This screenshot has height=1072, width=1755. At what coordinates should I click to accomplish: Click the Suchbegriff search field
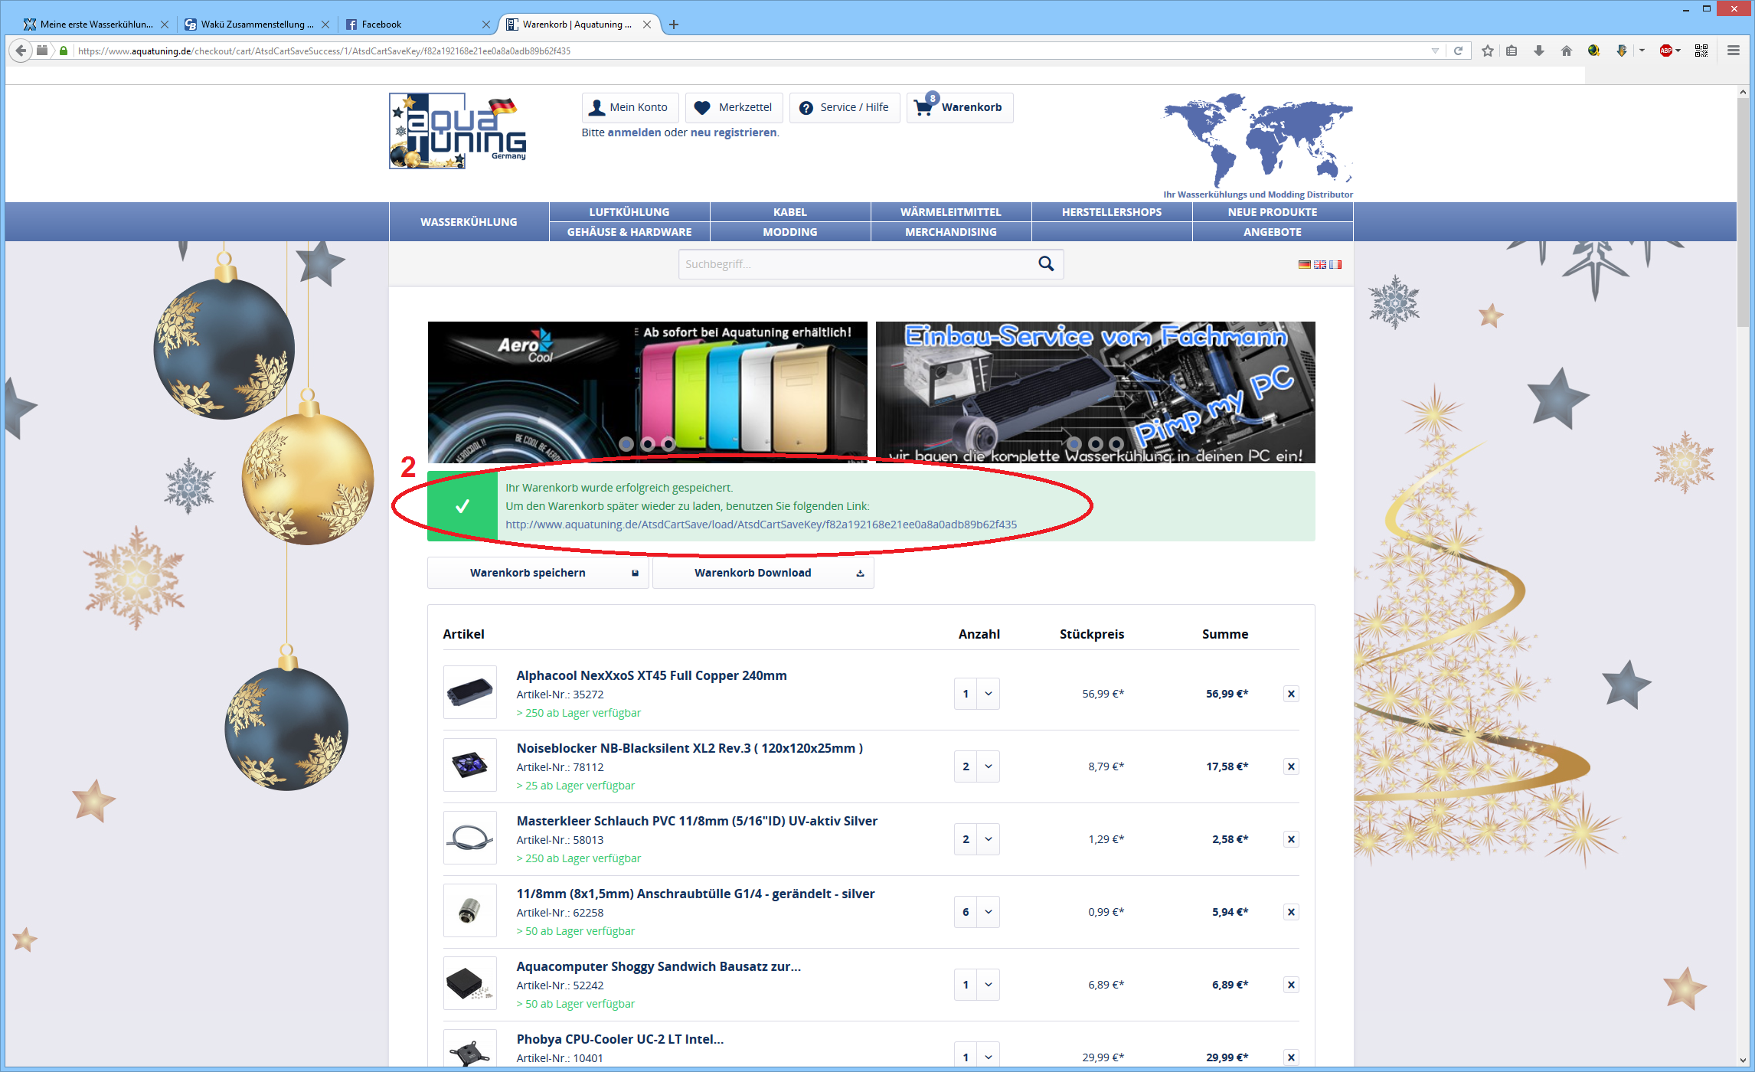click(x=854, y=264)
